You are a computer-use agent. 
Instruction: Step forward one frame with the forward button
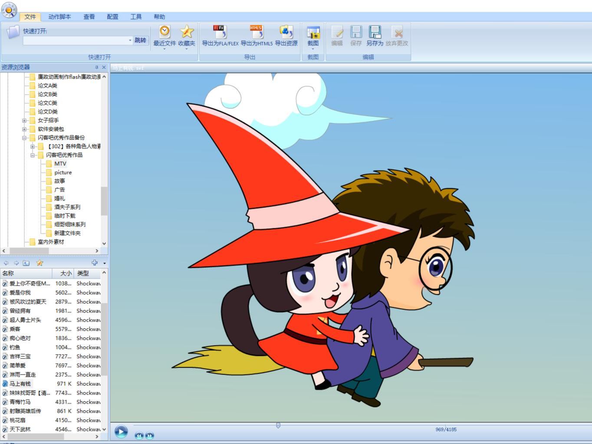[x=149, y=435]
